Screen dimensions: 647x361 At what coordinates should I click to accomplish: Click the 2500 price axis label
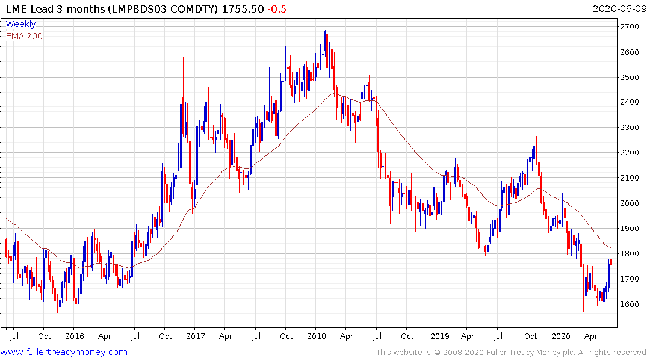tap(630, 77)
